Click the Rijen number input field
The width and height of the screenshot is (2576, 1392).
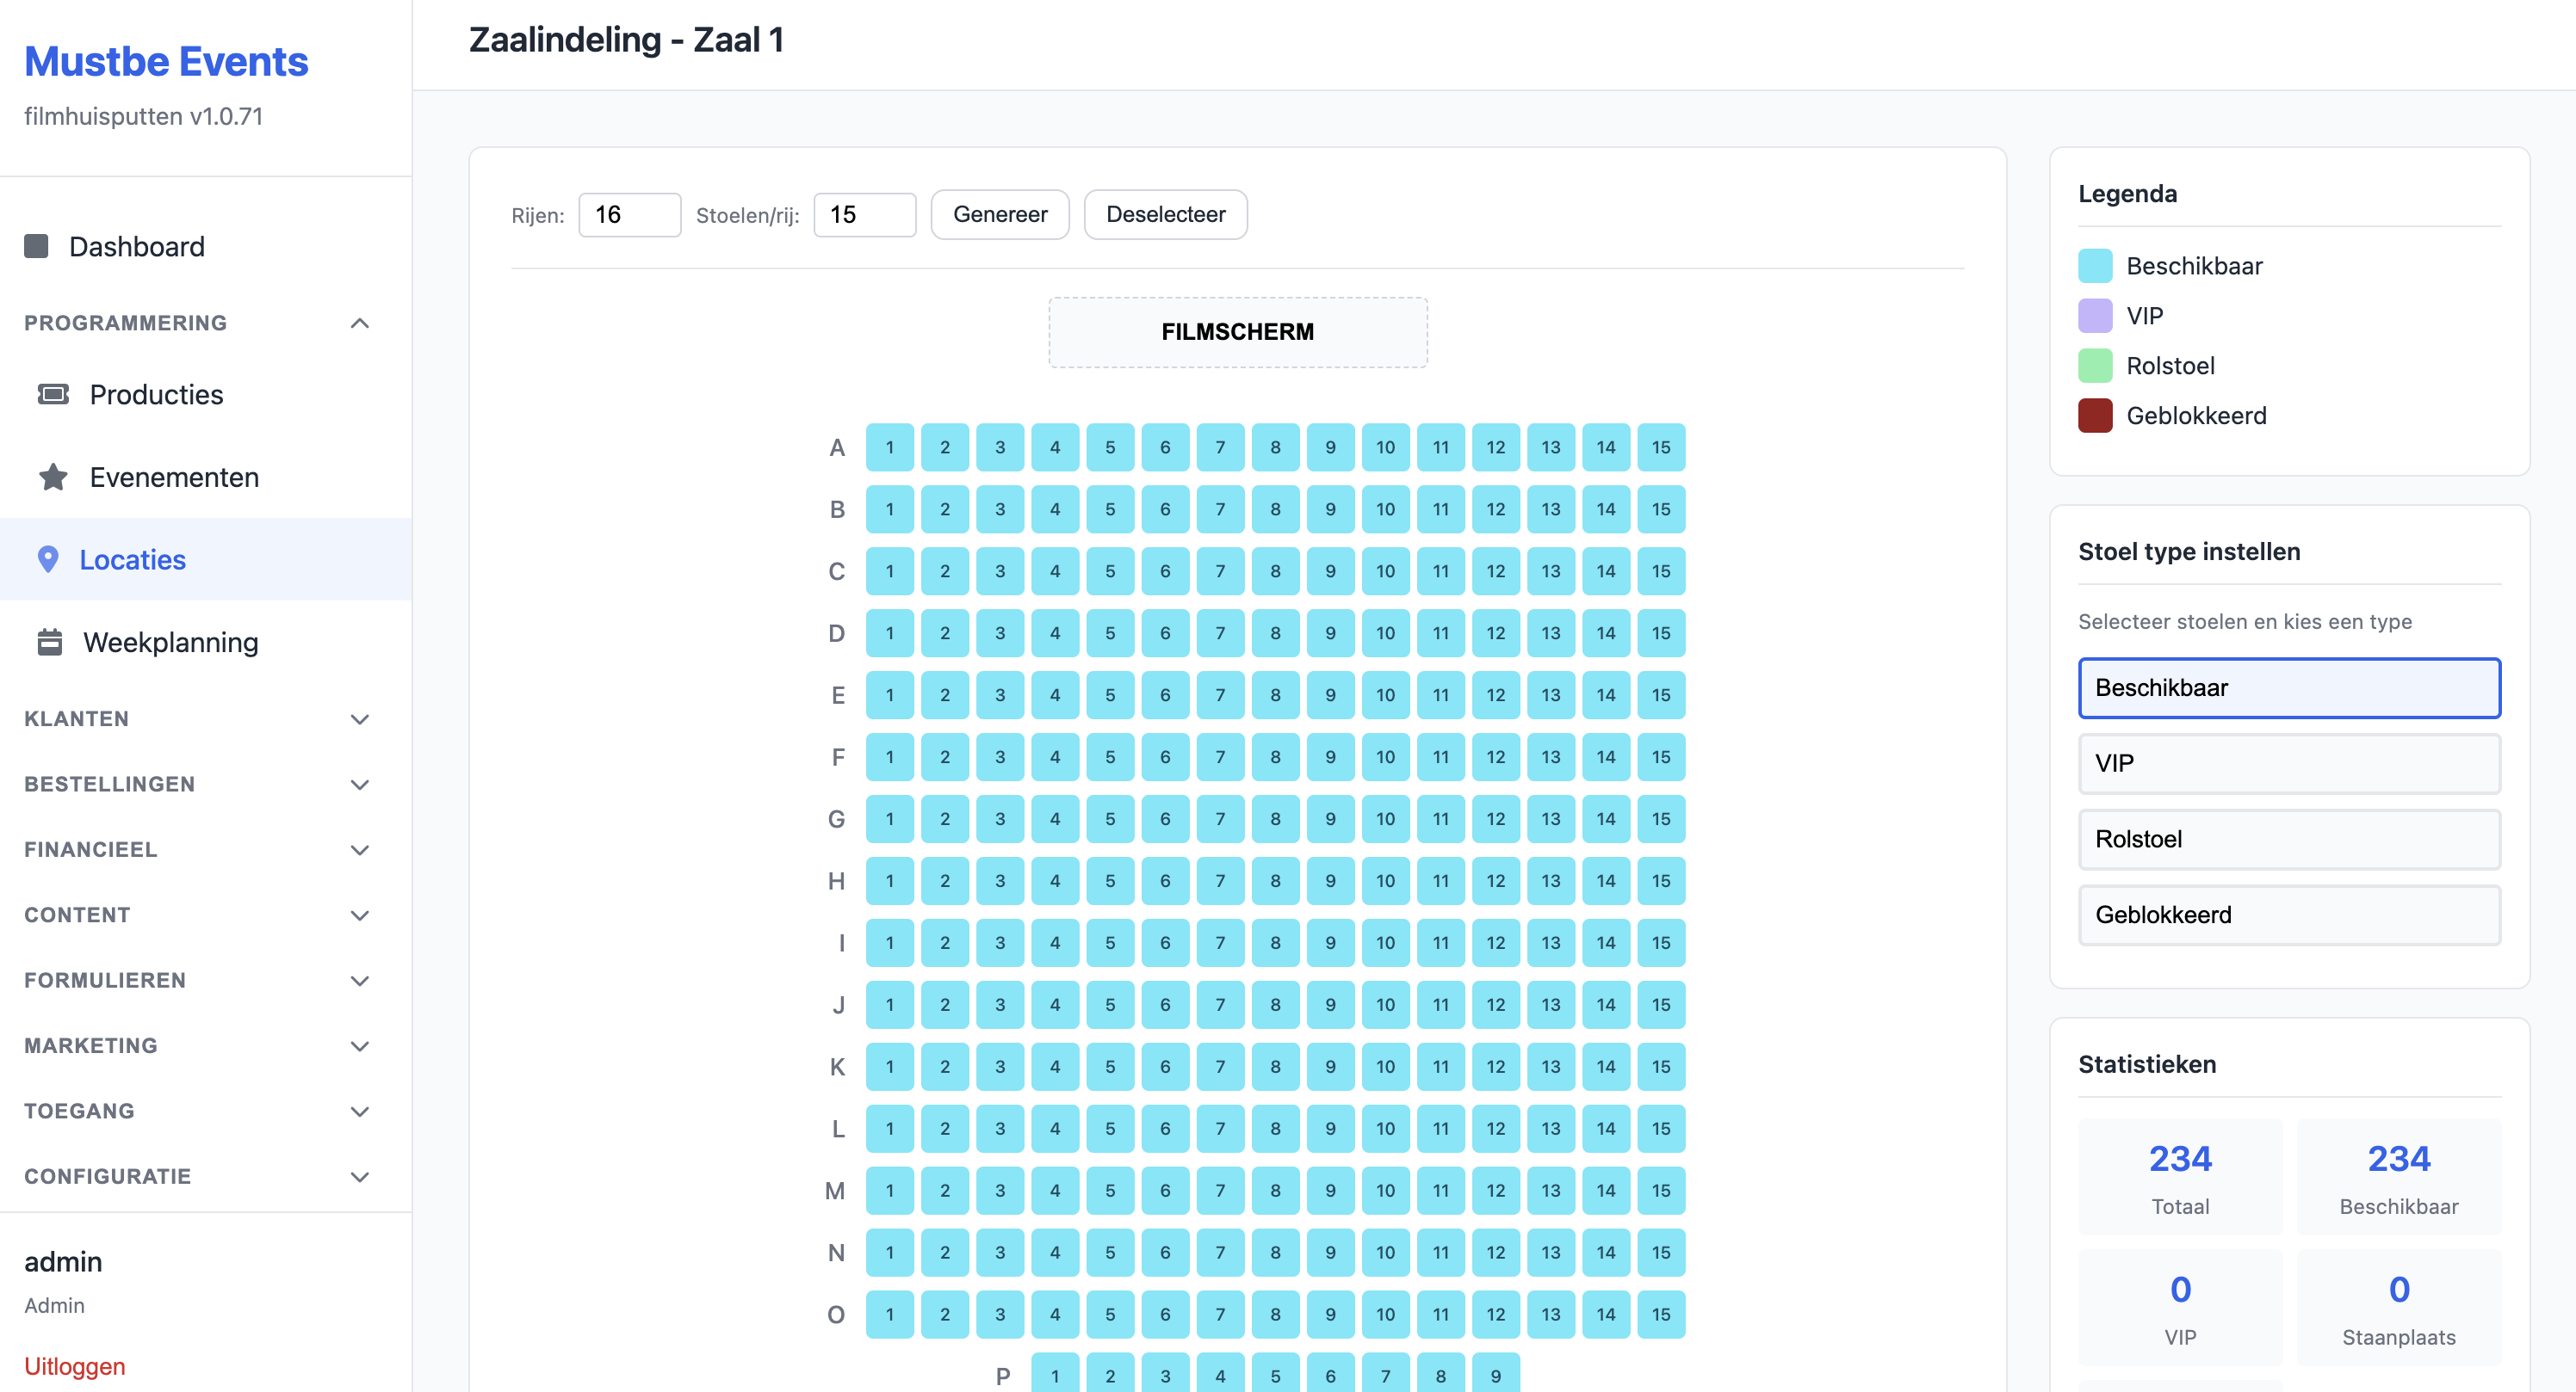[x=629, y=215]
